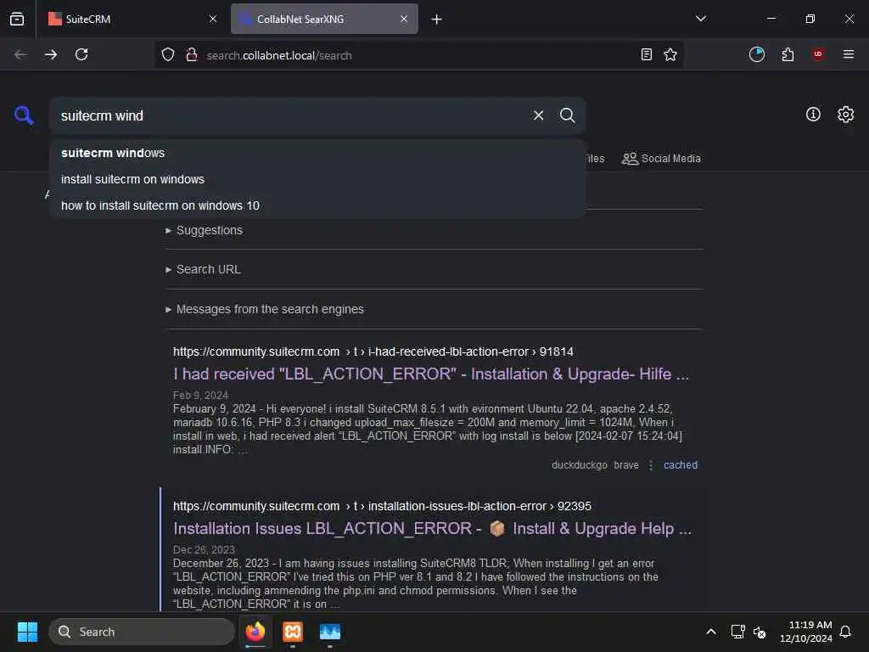869x652 pixels.
Task: Open the SearXNG about info icon
Action: coord(812,115)
